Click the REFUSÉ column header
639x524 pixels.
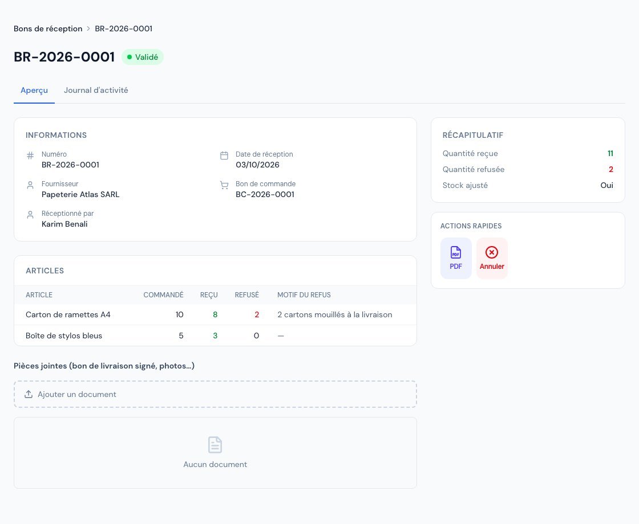(x=247, y=295)
